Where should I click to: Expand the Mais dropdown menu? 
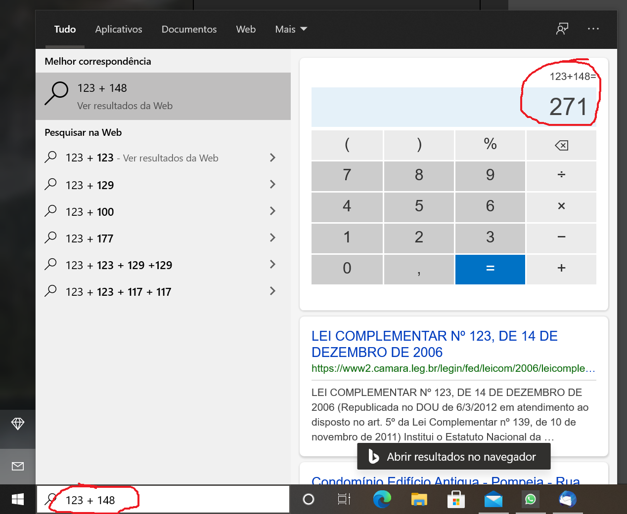[x=291, y=29]
